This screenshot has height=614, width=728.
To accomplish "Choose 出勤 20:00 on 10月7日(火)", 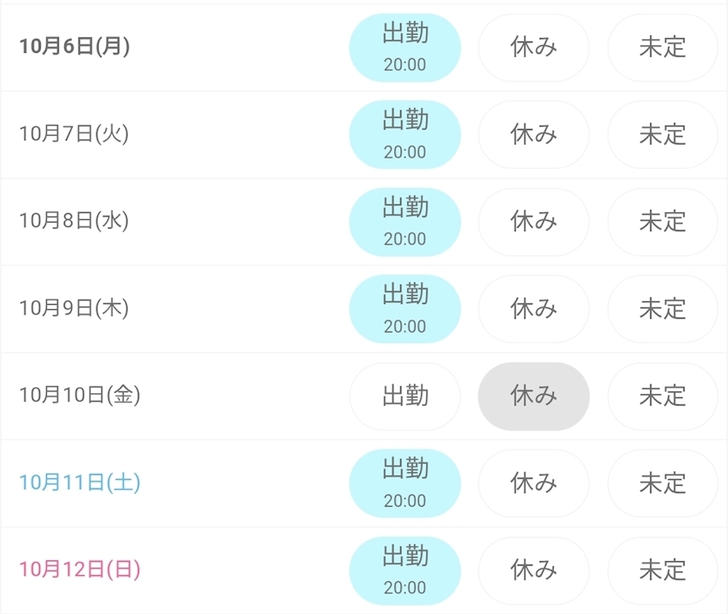I will [405, 135].
